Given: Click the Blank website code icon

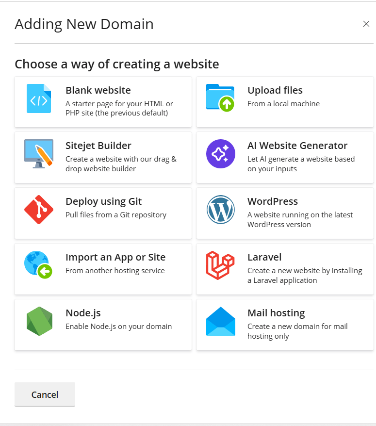Looking at the screenshot, I should (39, 98).
